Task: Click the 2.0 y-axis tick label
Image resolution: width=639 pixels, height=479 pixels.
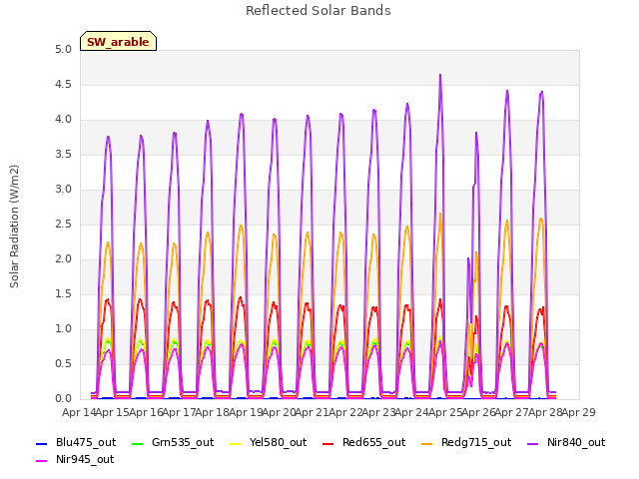Action: pos(63,259)
